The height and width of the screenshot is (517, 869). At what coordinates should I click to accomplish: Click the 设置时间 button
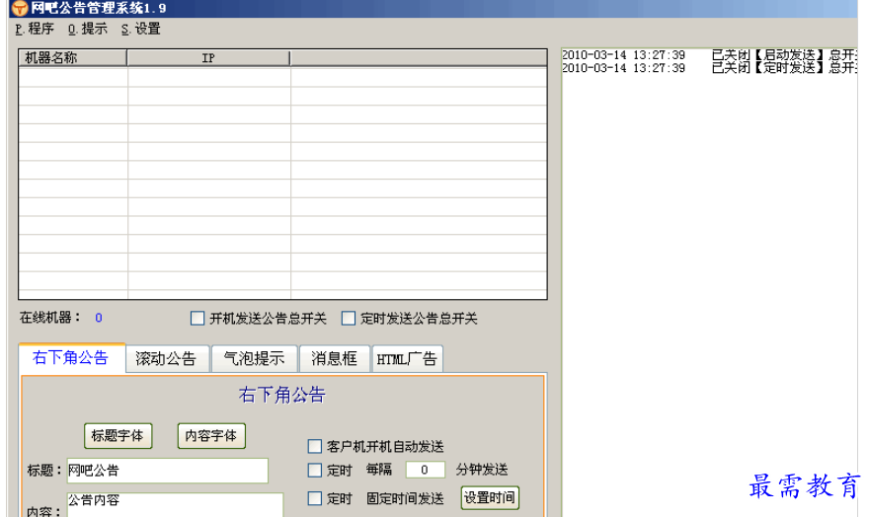click(x=490, y=497)
